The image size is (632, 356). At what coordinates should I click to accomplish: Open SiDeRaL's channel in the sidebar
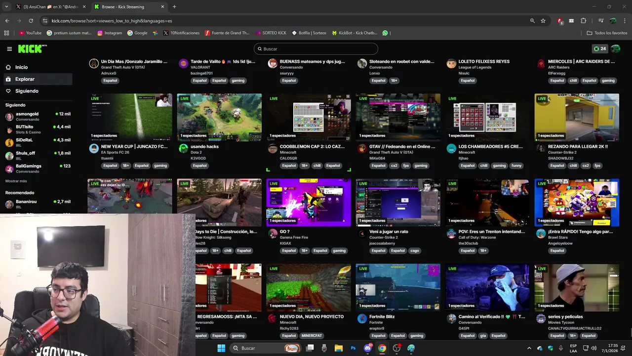pos(38,142)
